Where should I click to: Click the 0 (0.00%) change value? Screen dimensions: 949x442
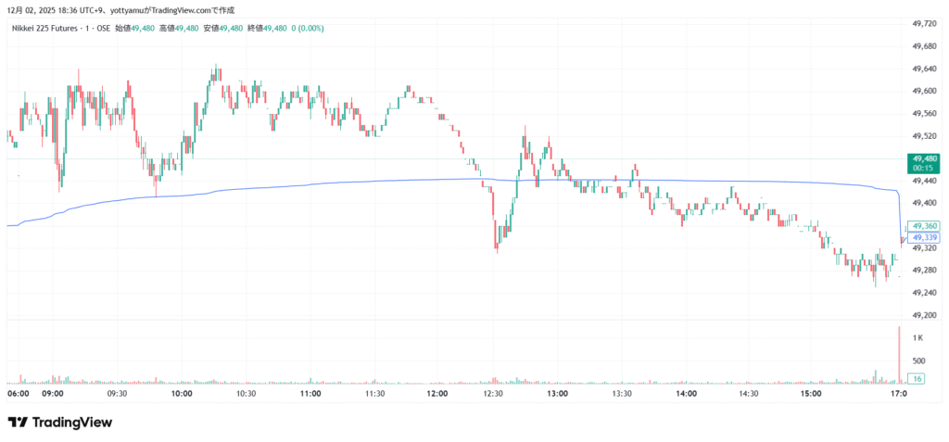(x=309, y=28)
